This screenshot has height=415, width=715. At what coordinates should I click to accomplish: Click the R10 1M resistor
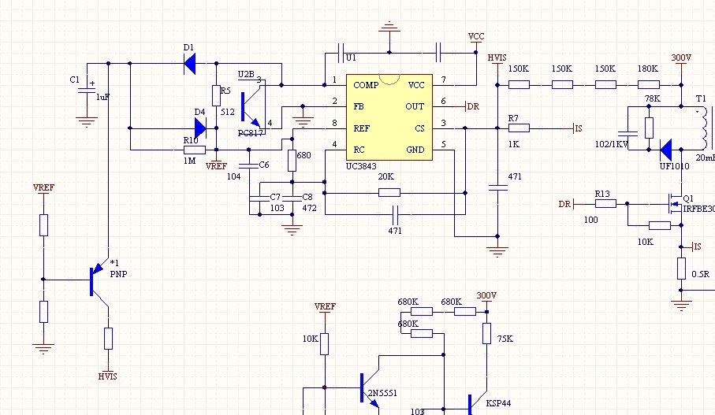point(194,149)
